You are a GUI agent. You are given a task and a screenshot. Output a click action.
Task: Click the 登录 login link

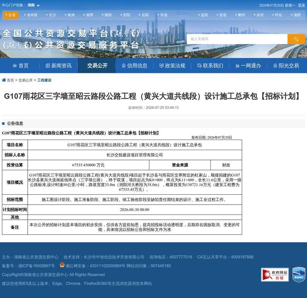coord(302,5)
